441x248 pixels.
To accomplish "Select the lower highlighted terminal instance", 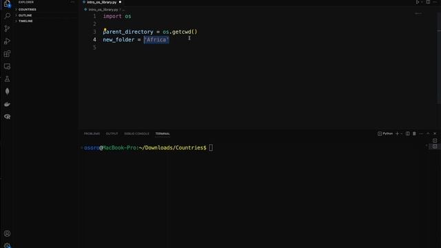I will pos(435,147).
